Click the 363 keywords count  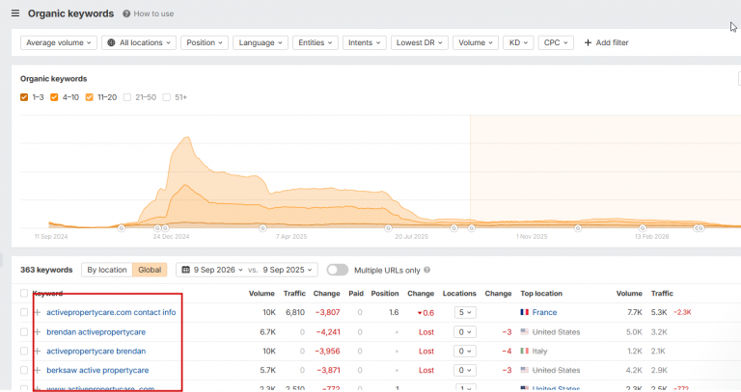pos(46,270)
